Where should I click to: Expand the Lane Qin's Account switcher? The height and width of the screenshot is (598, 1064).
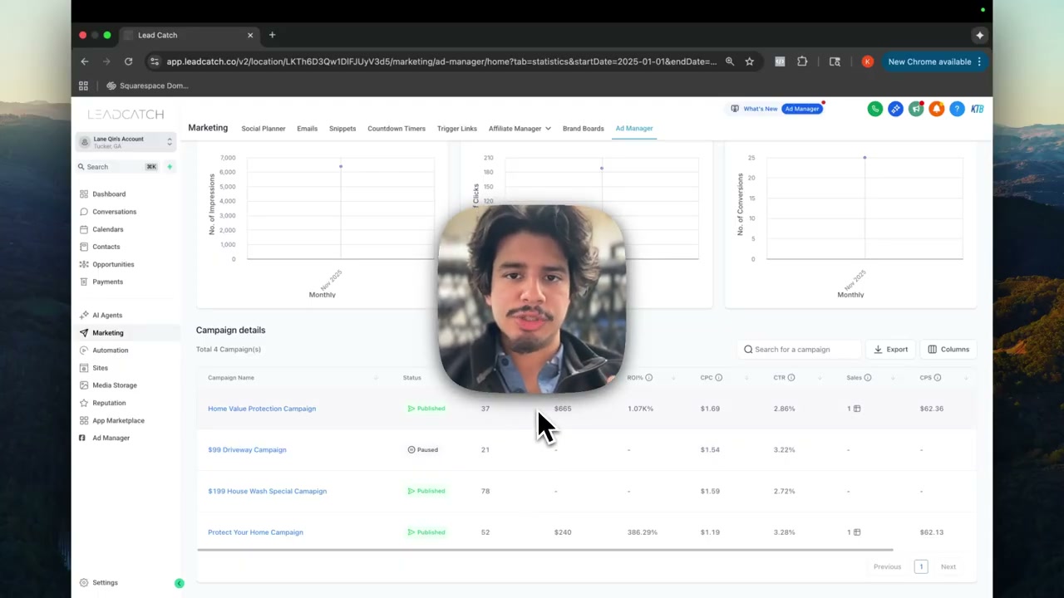click(126, 142)
